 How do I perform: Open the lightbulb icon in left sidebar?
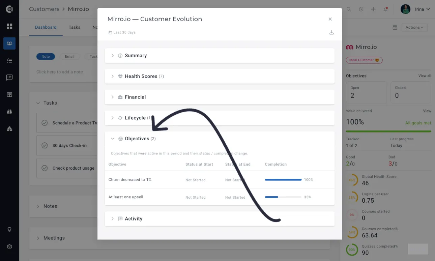pos(9,230)
